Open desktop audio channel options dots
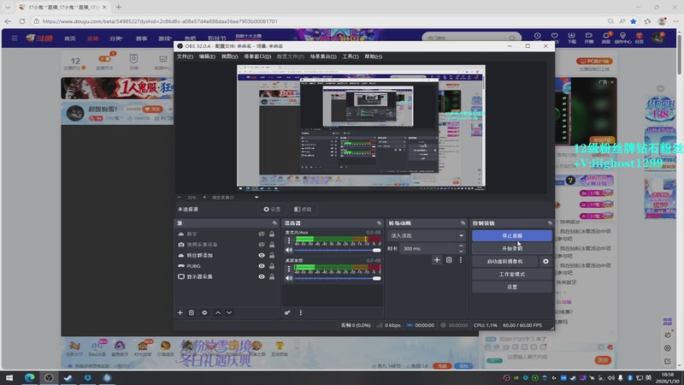This screenshot has width=684, height=385. [288, 268]
